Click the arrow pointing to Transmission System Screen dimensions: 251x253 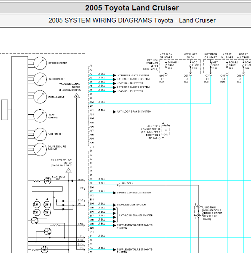coord(114,205)
